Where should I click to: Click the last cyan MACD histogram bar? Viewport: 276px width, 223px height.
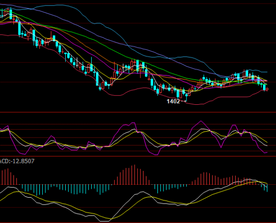click(x=267, y=188)
